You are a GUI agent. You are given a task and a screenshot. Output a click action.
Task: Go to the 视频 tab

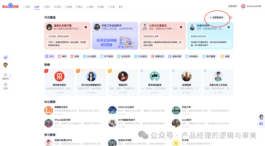(x=68, y=7)
